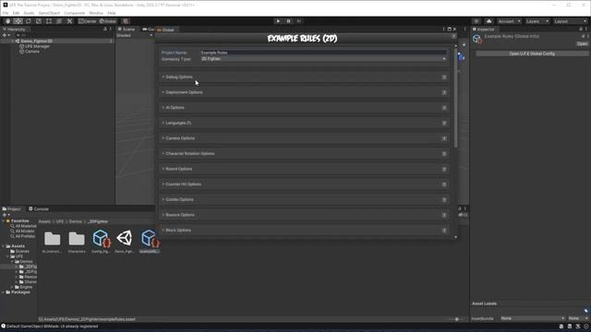Select the Rotate tool in toolbar

[x=29, y=21]
